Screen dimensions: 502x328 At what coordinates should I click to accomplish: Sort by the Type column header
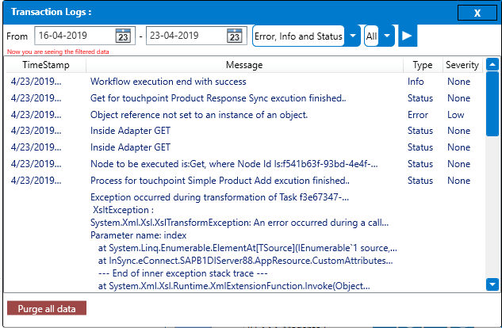pyautogui.click(x=423, y=65)
